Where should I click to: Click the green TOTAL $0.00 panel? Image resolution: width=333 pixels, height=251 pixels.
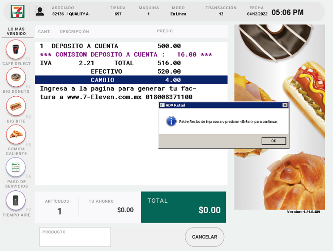click(183, 207)
